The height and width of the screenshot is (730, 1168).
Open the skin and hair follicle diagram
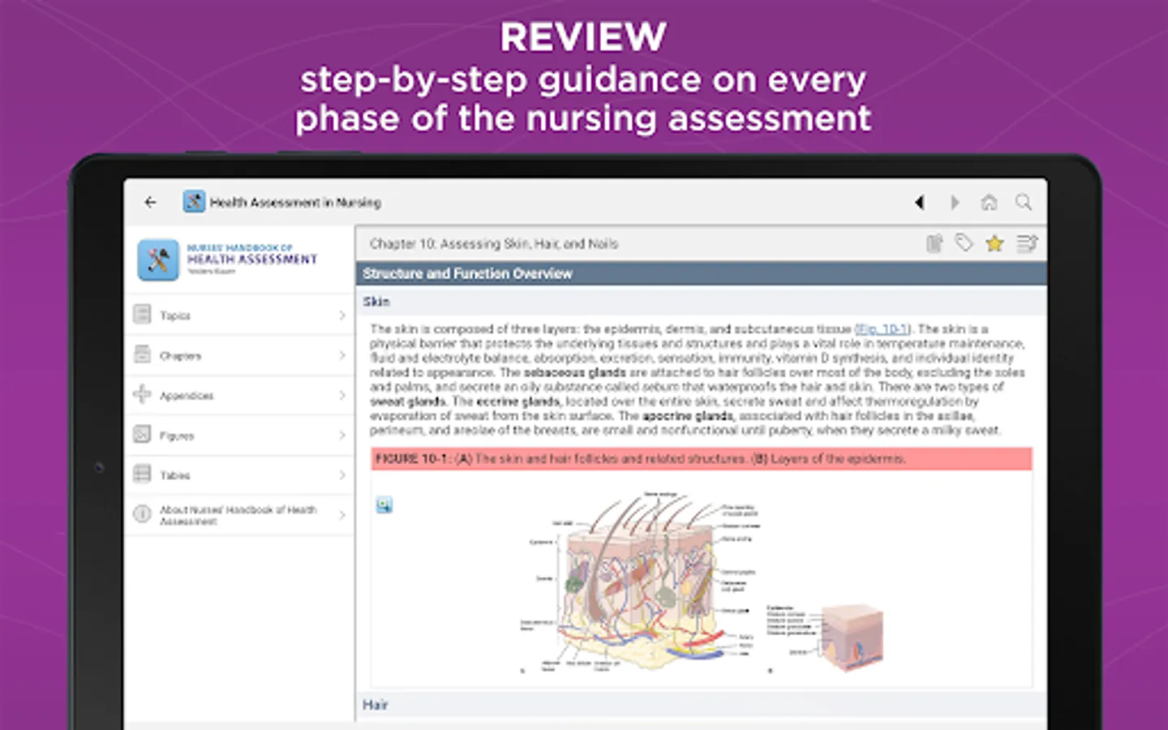[641, 582]
